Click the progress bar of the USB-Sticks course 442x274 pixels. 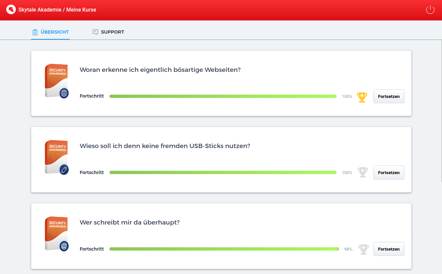pos(223,172)
